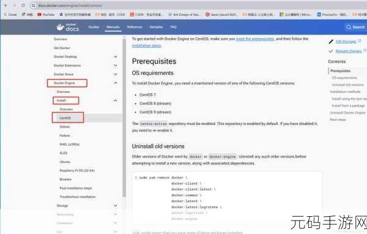367x234 pixels.
Task: Jump to Next steps in Contents
Action: pos(338,120)
